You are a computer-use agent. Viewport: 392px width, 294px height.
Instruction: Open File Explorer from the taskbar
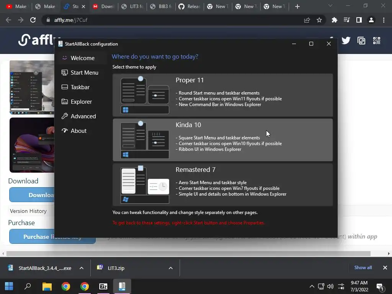(47, 286)
